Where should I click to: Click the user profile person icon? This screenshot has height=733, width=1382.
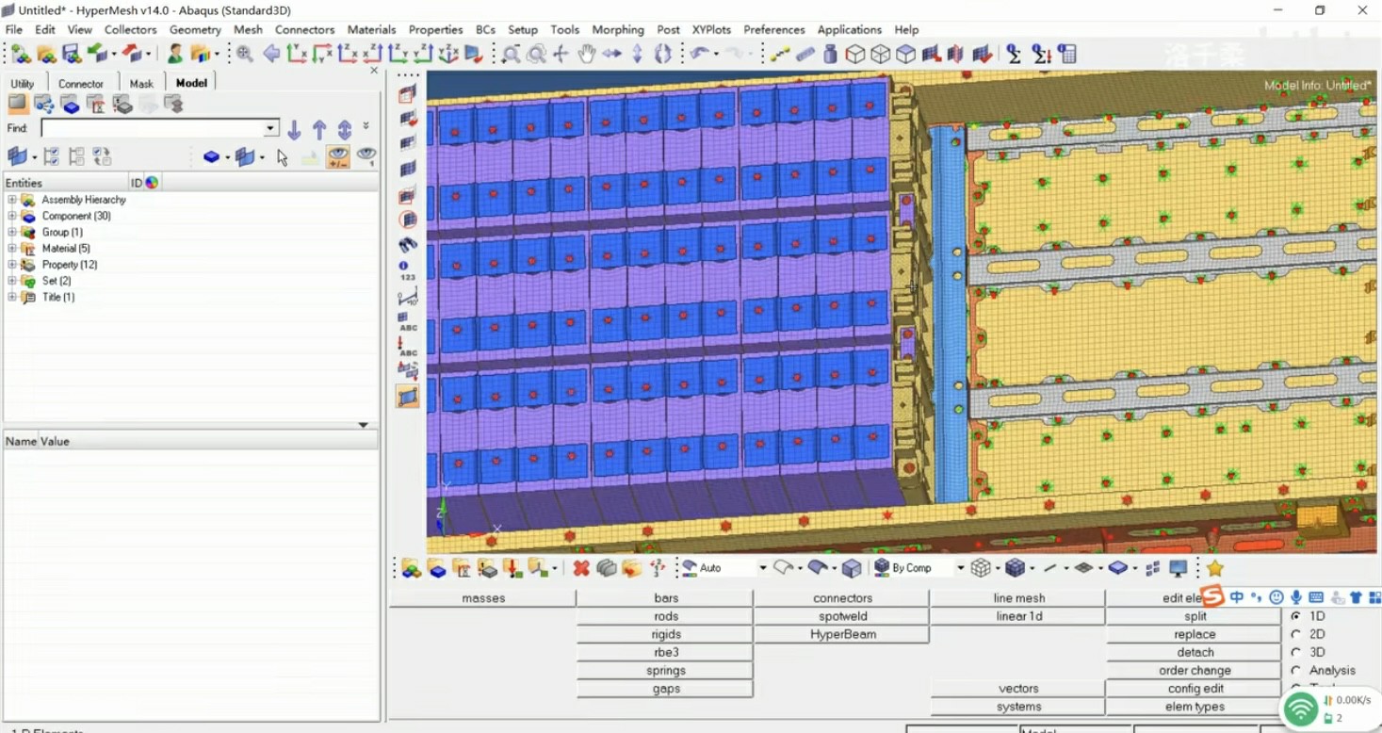[175, 54]
